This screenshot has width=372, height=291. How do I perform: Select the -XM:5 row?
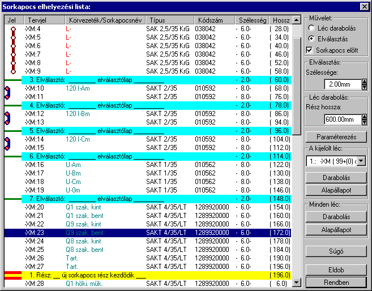pyautogui.click(x=148, y=37)
